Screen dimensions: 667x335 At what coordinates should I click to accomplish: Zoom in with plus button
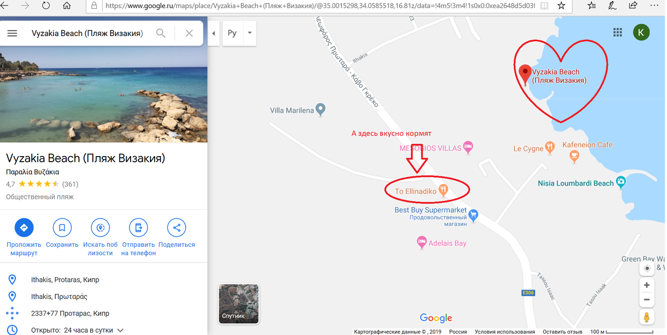(x=646, y=285)
